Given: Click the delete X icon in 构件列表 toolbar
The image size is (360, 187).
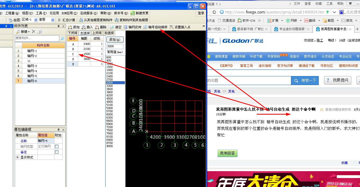Looking at the screenshot, I should tap(34, 32).
